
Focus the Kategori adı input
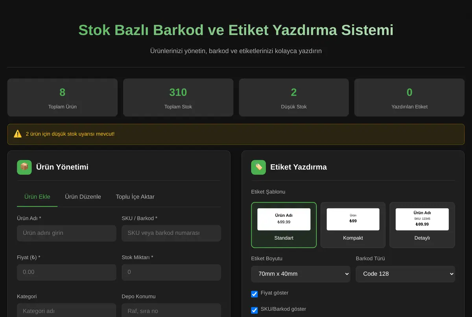[66, 310]
